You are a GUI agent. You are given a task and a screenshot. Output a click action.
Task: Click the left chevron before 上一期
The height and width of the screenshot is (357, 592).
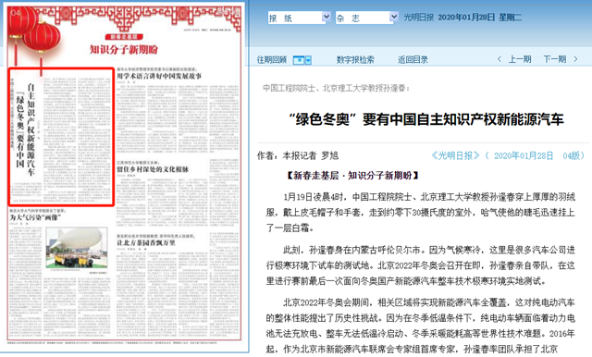pyautogui.click(x=499, y=59)
